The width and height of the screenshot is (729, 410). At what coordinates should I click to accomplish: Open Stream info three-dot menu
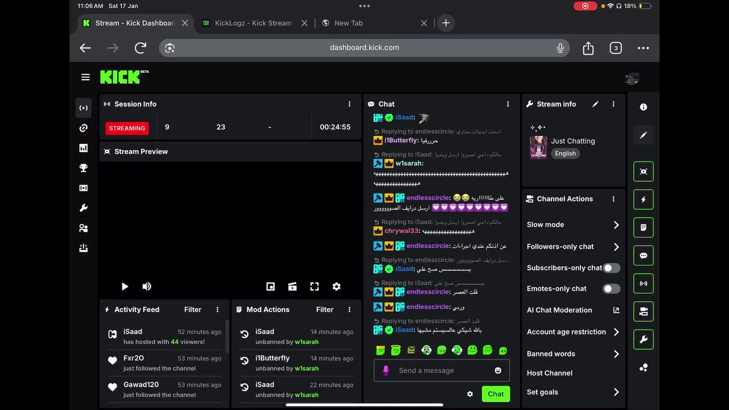(613, 104)
